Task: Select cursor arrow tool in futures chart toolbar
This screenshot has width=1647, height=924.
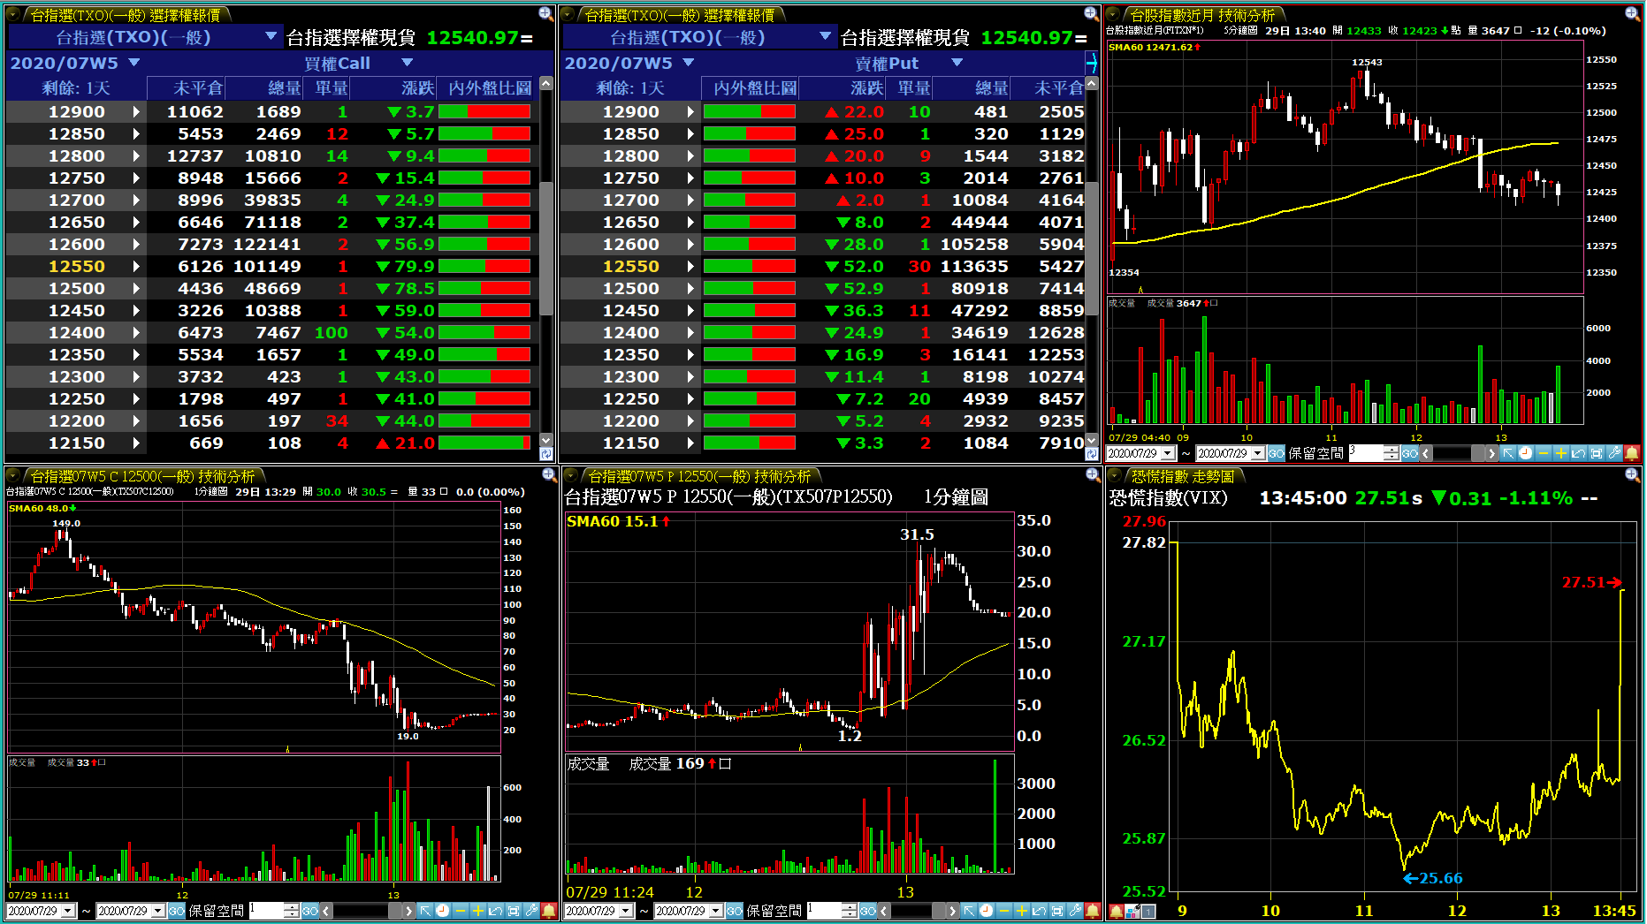Action: click(1508, 453)
